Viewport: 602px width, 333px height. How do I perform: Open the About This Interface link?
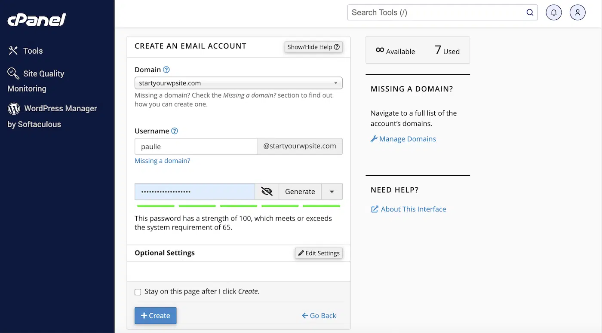(x=408, y=209)
